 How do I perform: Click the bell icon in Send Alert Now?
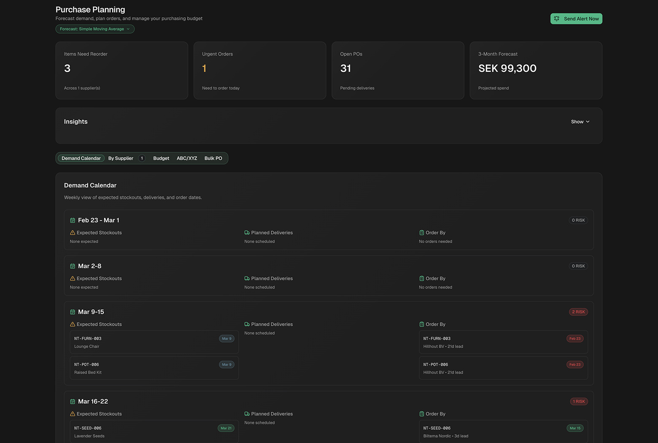[557, 19]
